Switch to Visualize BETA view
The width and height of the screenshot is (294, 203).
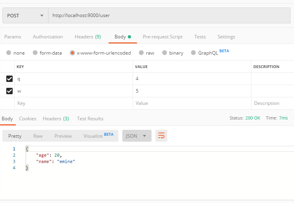(x=98, y=135)
